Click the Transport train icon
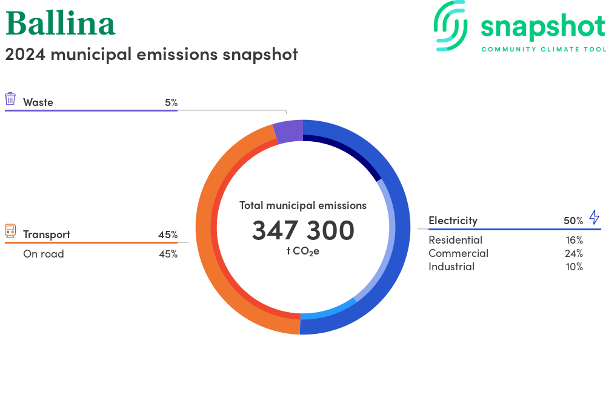 pos(10,231)
